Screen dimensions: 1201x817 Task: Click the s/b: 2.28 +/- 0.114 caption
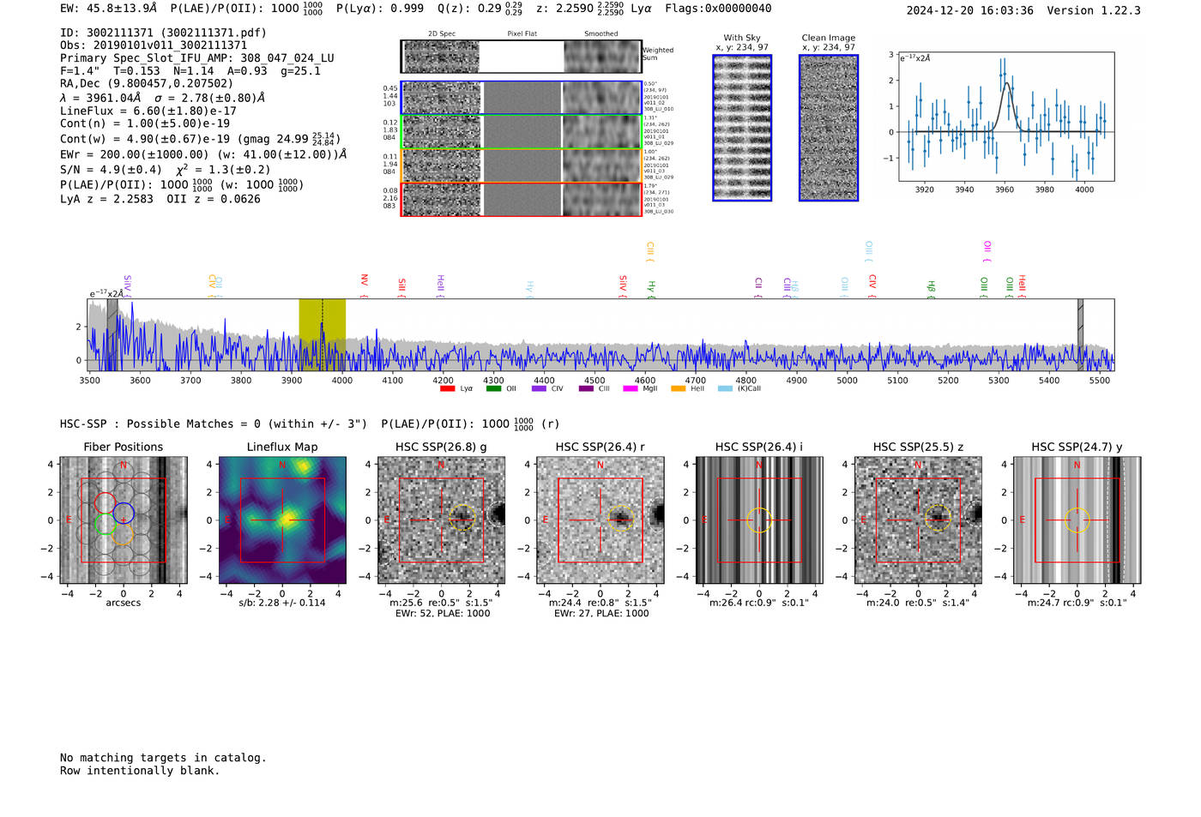(282, 603)
